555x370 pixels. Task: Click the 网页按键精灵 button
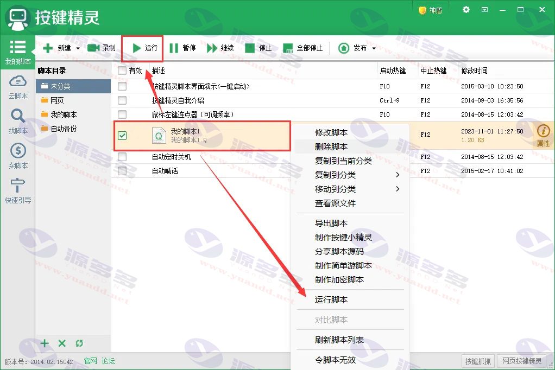[x=522, y=361]
